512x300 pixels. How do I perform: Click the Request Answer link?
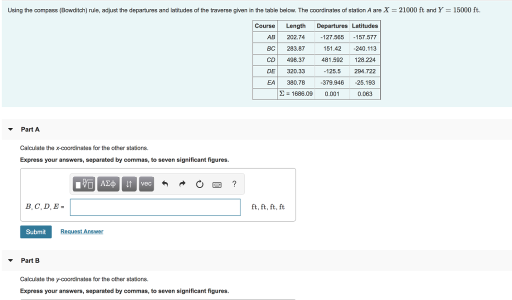tap(81, 231)
